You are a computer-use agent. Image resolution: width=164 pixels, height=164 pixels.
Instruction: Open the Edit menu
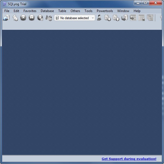click(x=16, y=11)
